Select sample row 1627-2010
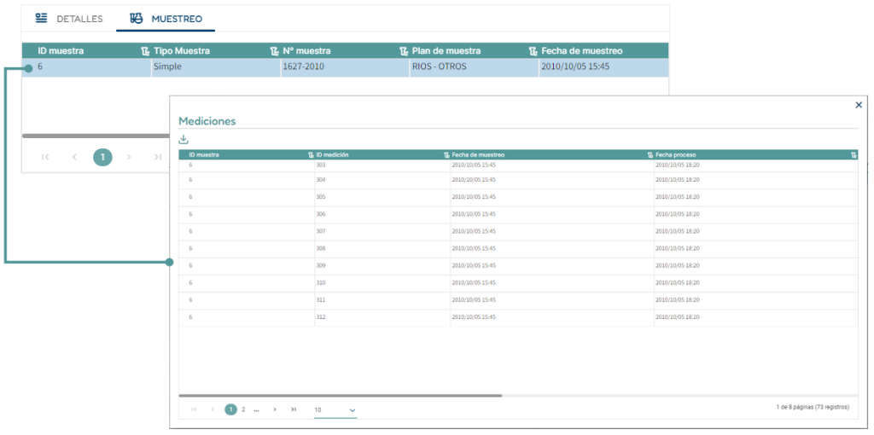The width and height of the screenshot is (874, 435). [345, 67]
